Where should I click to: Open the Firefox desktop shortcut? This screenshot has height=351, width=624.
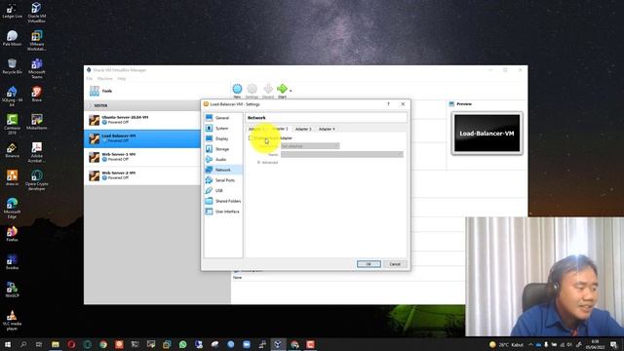(x=12, y=234)
